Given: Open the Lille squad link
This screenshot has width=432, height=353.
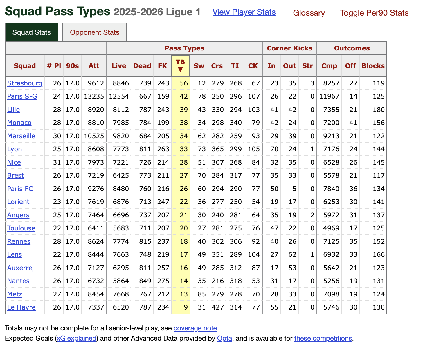Looking at the screenshot, I should click(13, 110).
